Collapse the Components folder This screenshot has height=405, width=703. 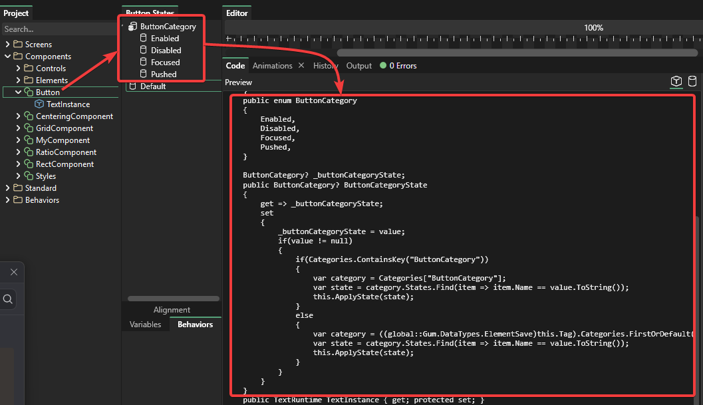pyautogui.click(x=7, y=57)
